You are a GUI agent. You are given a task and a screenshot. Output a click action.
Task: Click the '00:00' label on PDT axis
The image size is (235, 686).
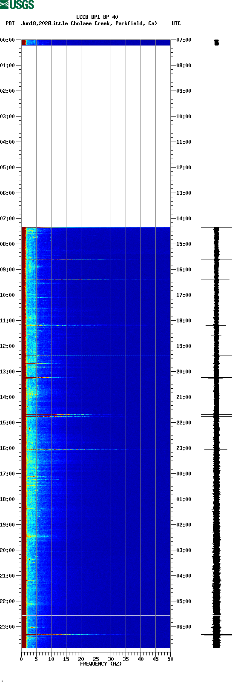pyautogui.click(x=7, y=40)
